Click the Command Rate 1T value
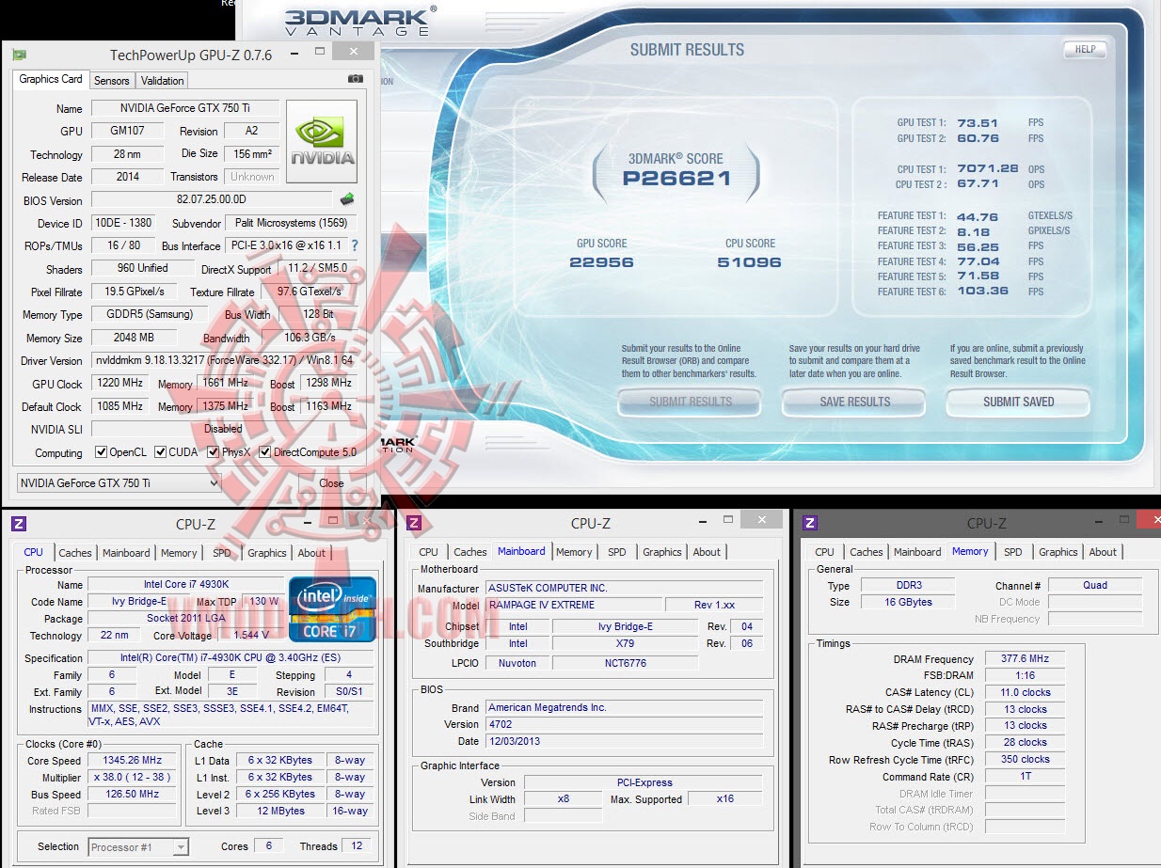 coord(1026,776)
